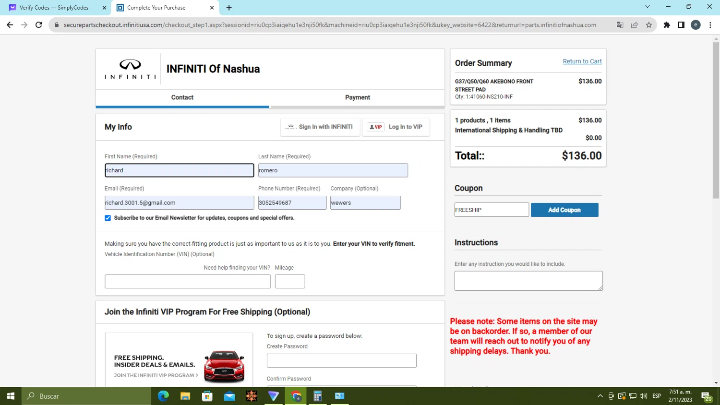Image resolution: width=720 pixels, height=405 pixels.
Task: Switch to Complete Your Purchase tab
Action: click(165, 8)
